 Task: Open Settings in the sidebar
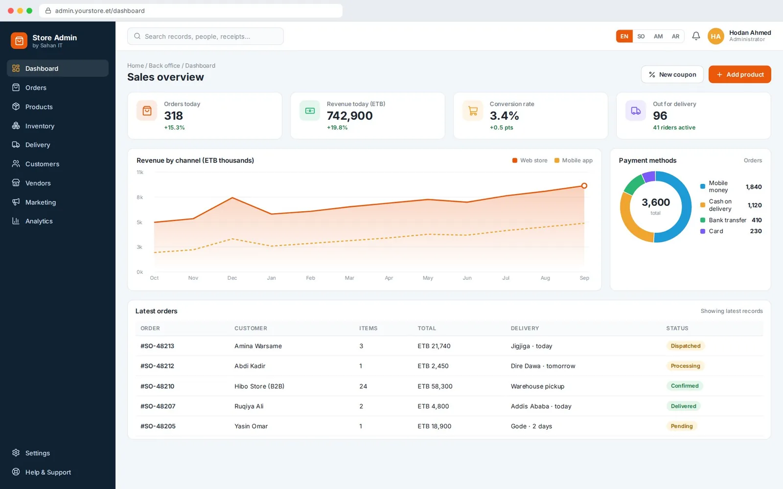click(58, 453)
